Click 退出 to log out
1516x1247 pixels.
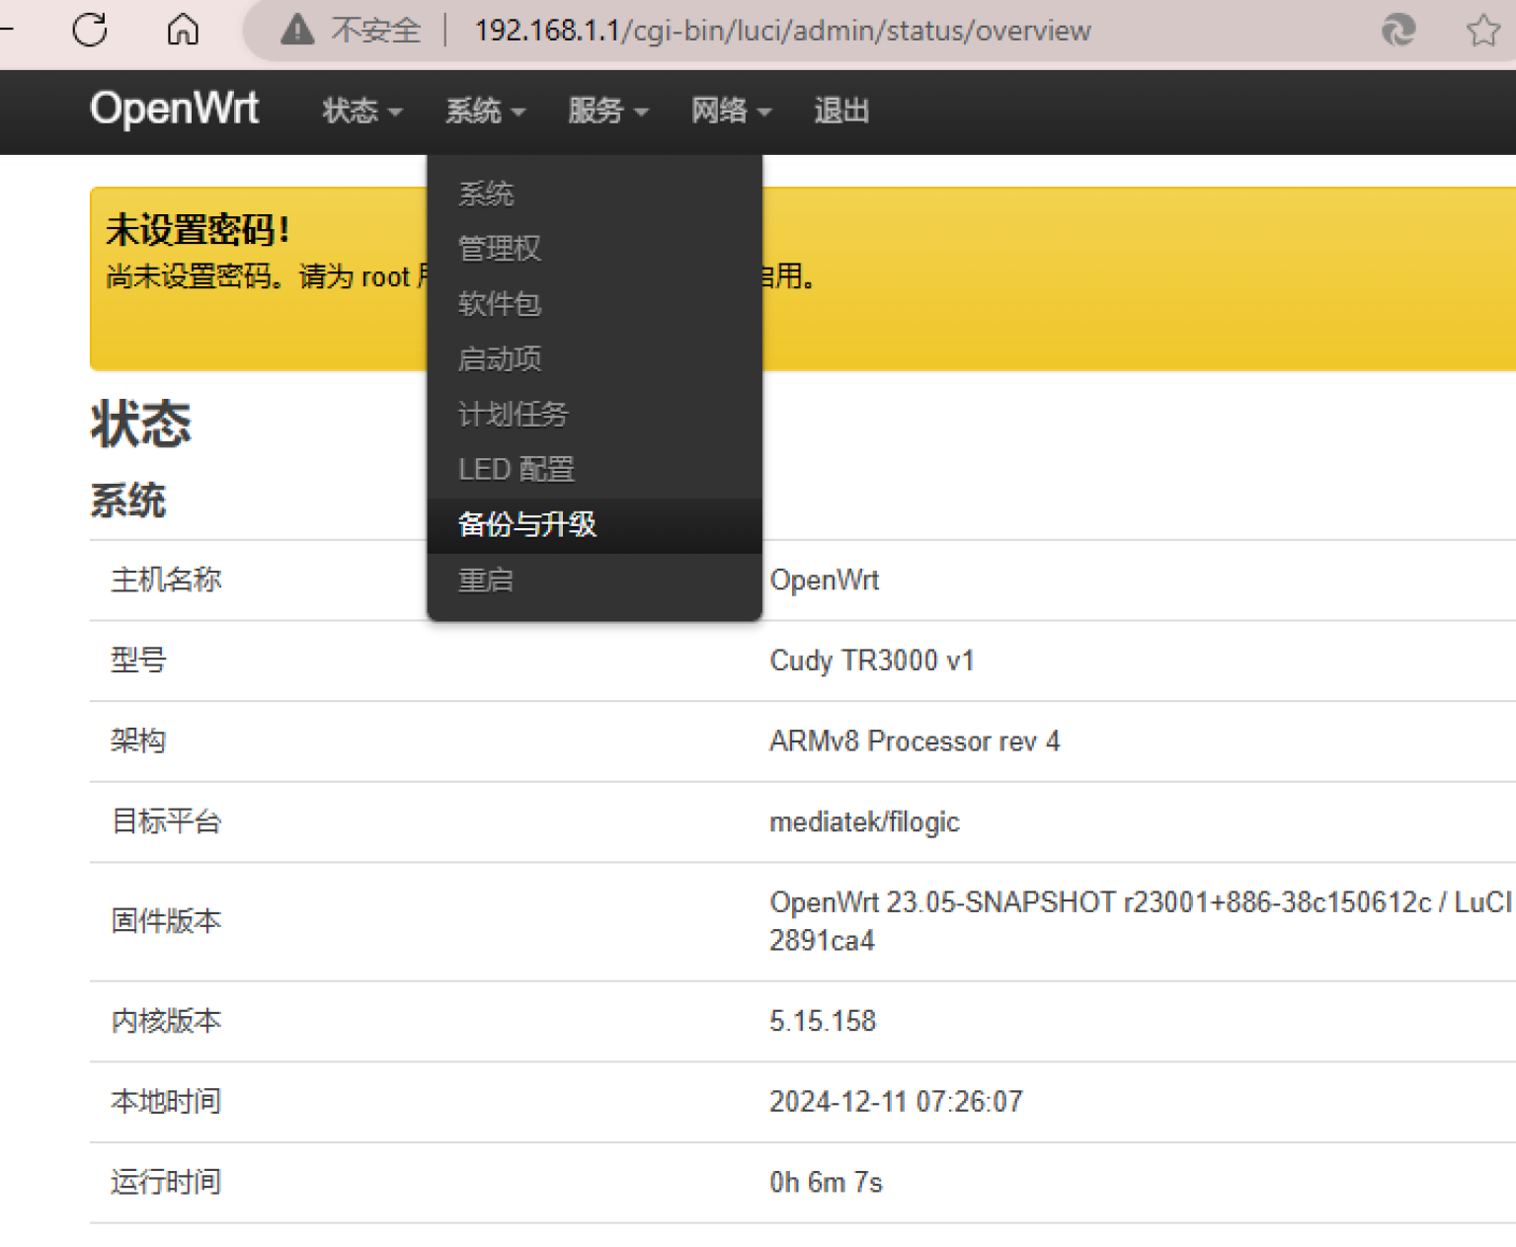point(841,111)
